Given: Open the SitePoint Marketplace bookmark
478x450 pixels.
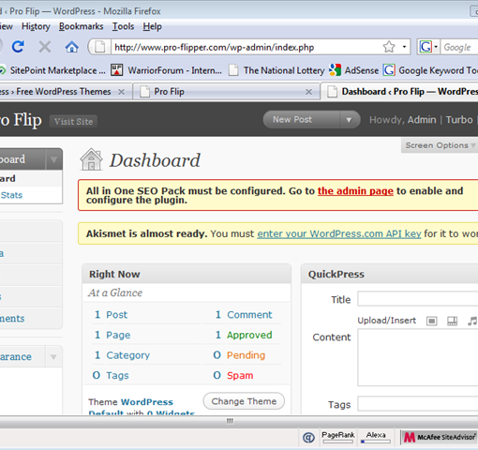Looking at the screenshot, I should (52, 70).
